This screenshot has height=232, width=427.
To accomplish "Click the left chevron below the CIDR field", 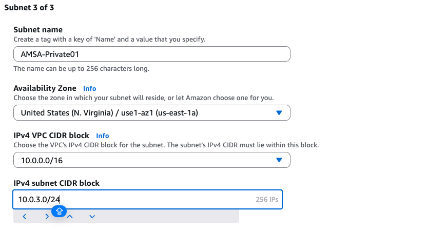I will tap(25, 217).
